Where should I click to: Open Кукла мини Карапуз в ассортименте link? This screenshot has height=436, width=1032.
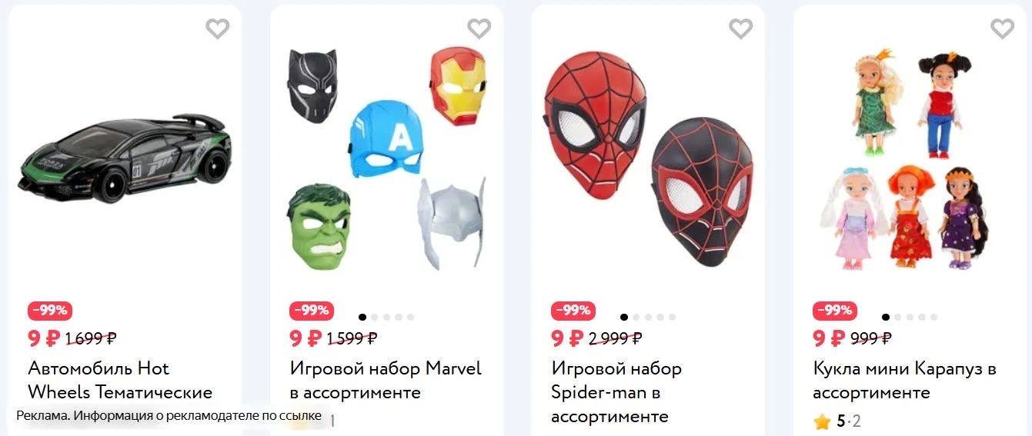[905, 381]
